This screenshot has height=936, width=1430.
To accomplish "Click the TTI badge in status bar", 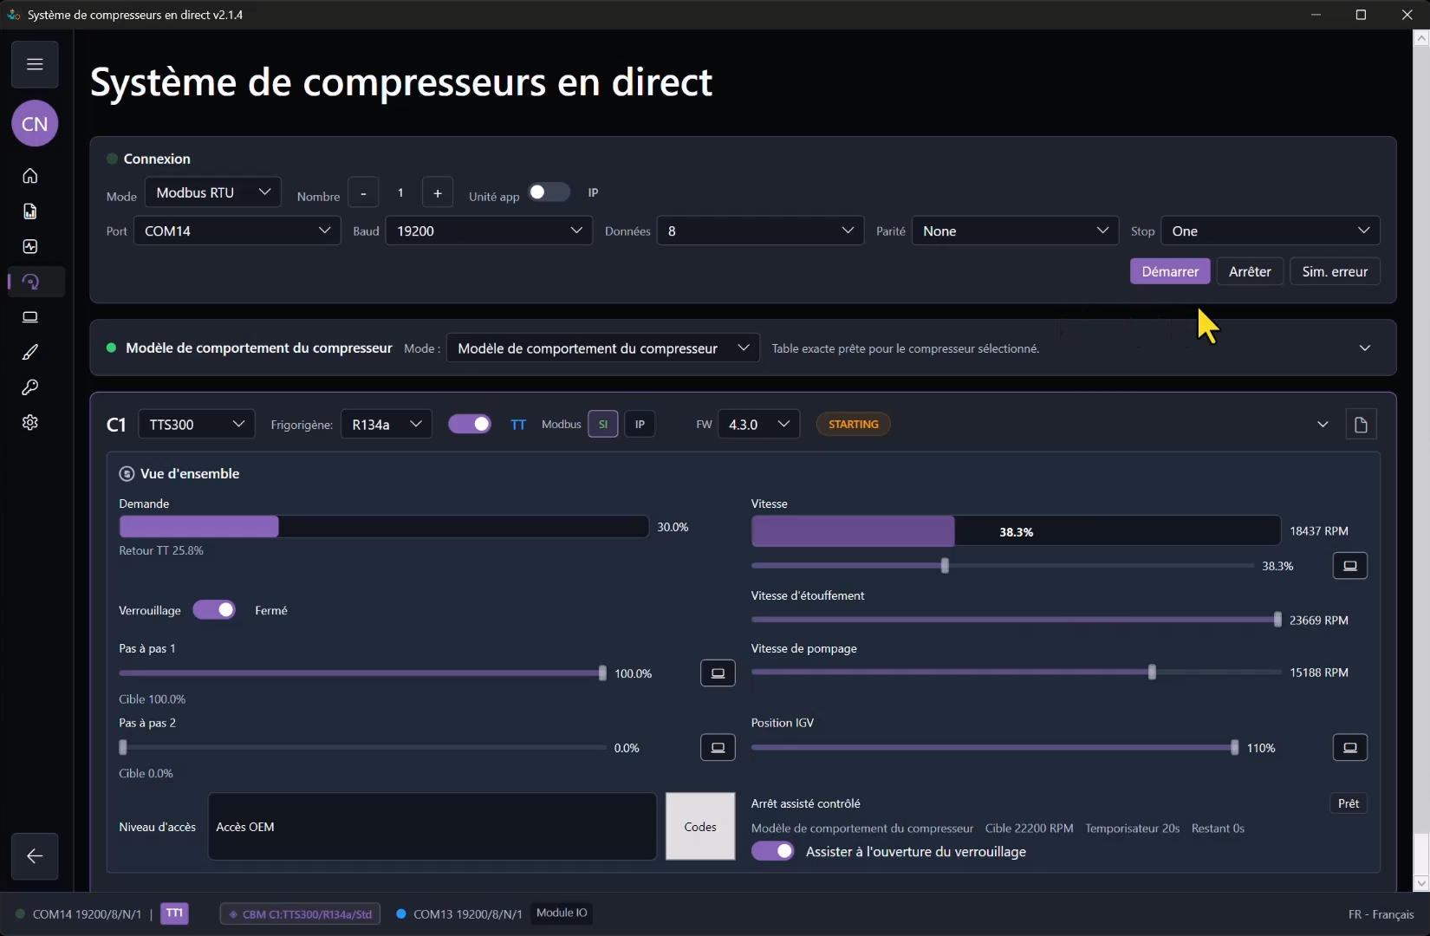I will 174,913.
